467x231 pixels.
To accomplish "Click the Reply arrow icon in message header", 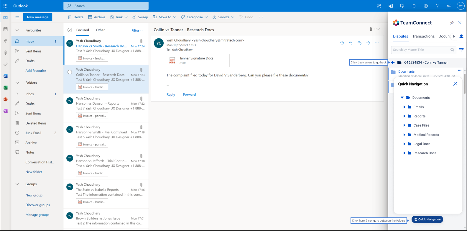I will point(351,43).
